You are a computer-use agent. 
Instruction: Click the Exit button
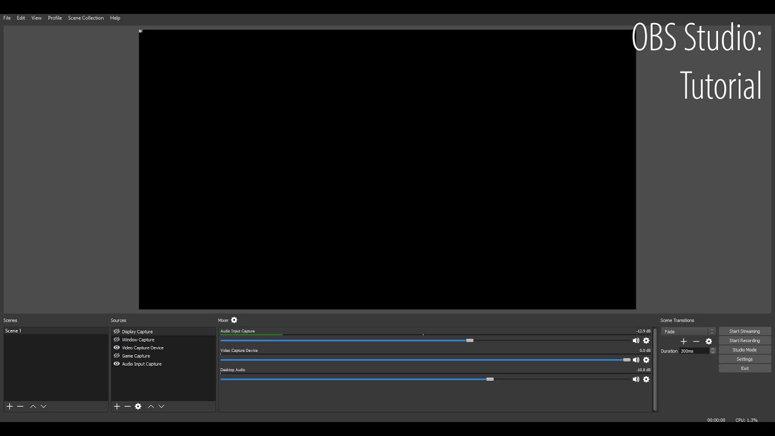coord(745,368)
